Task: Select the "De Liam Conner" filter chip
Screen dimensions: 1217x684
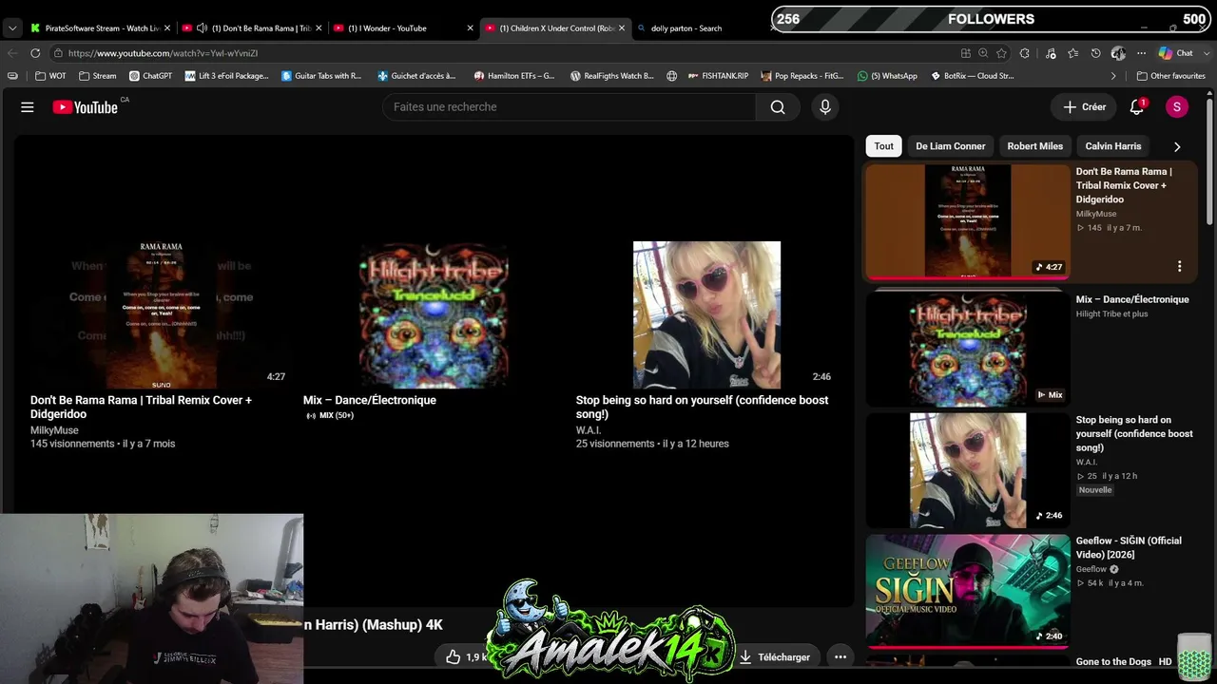Action: click(950, 146)
